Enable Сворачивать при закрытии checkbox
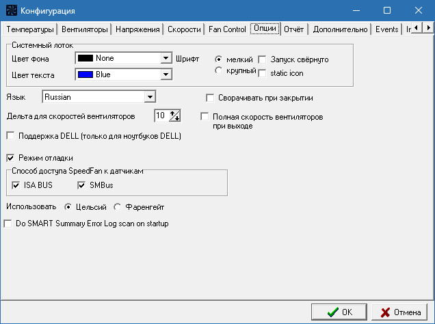This screenshot has height=324, width=435. pos(210,98)
